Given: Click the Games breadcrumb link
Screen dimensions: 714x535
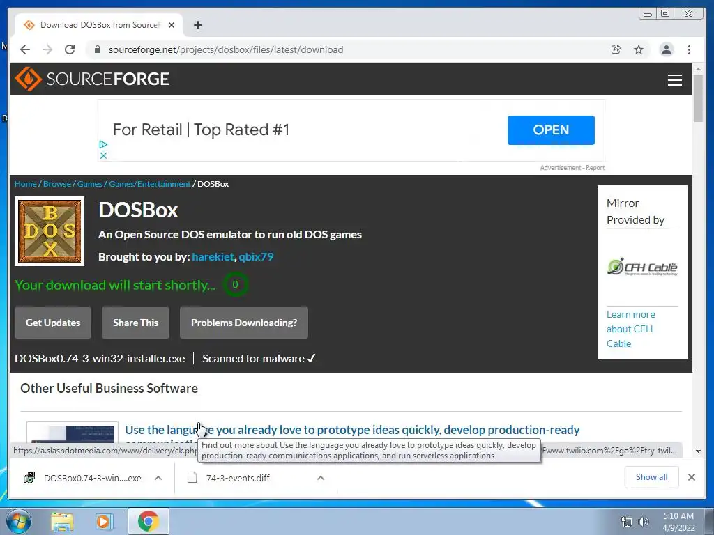Looking at the screenshot, I should pyautogui.click(x=90, y=184).
